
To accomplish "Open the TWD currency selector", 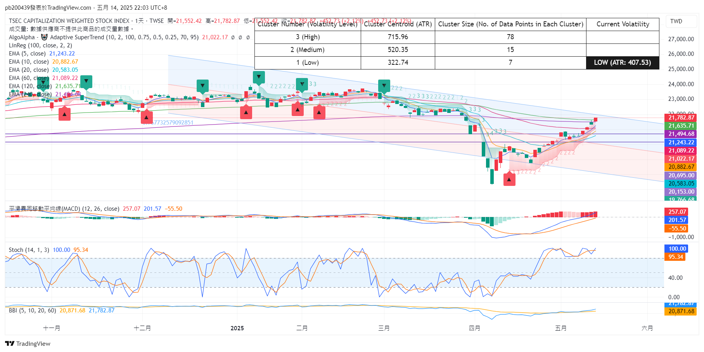I will [681, 21].
